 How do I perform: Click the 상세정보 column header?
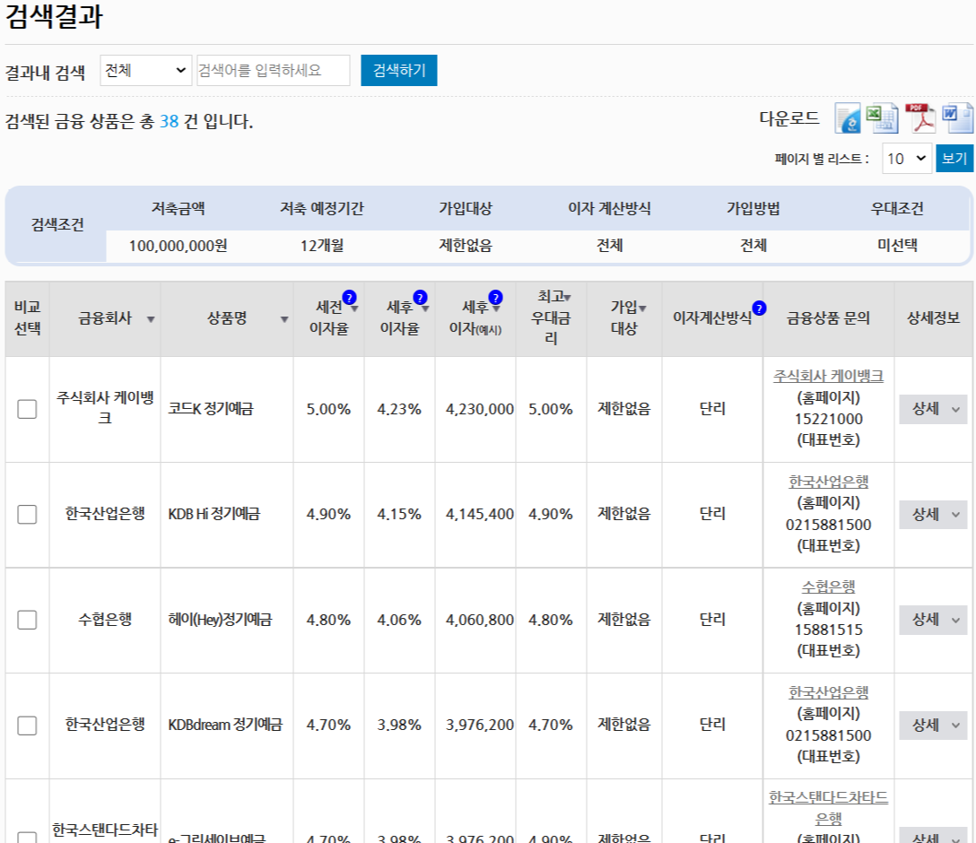coord(933,318)
